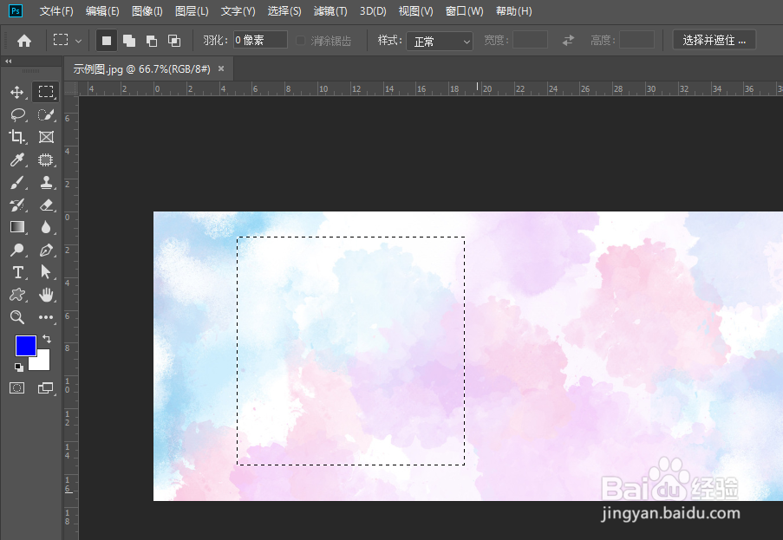This screenshot has width=783, height=540.
Task: Reset default foreground and background colors
Action: click(x=18, y=368)
